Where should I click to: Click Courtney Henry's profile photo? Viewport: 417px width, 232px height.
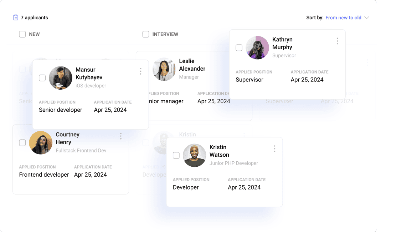click(x=41, y=143)
